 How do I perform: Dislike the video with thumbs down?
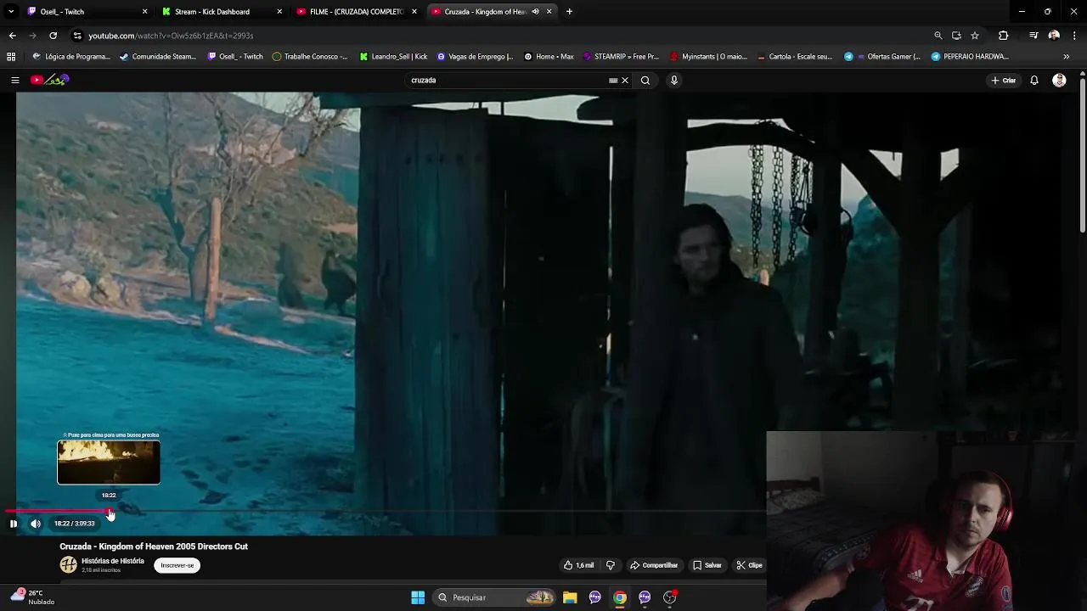click(610, 565)
